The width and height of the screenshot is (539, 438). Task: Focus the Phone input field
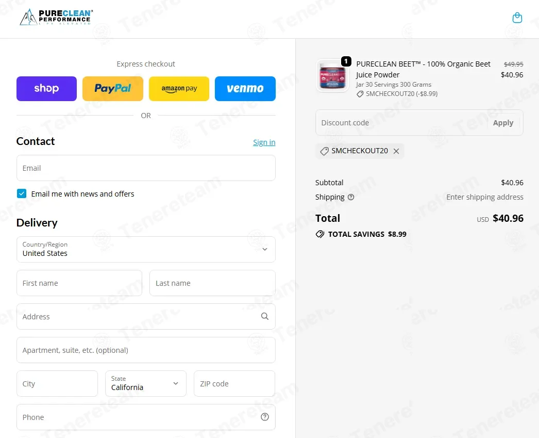point(146,417)
